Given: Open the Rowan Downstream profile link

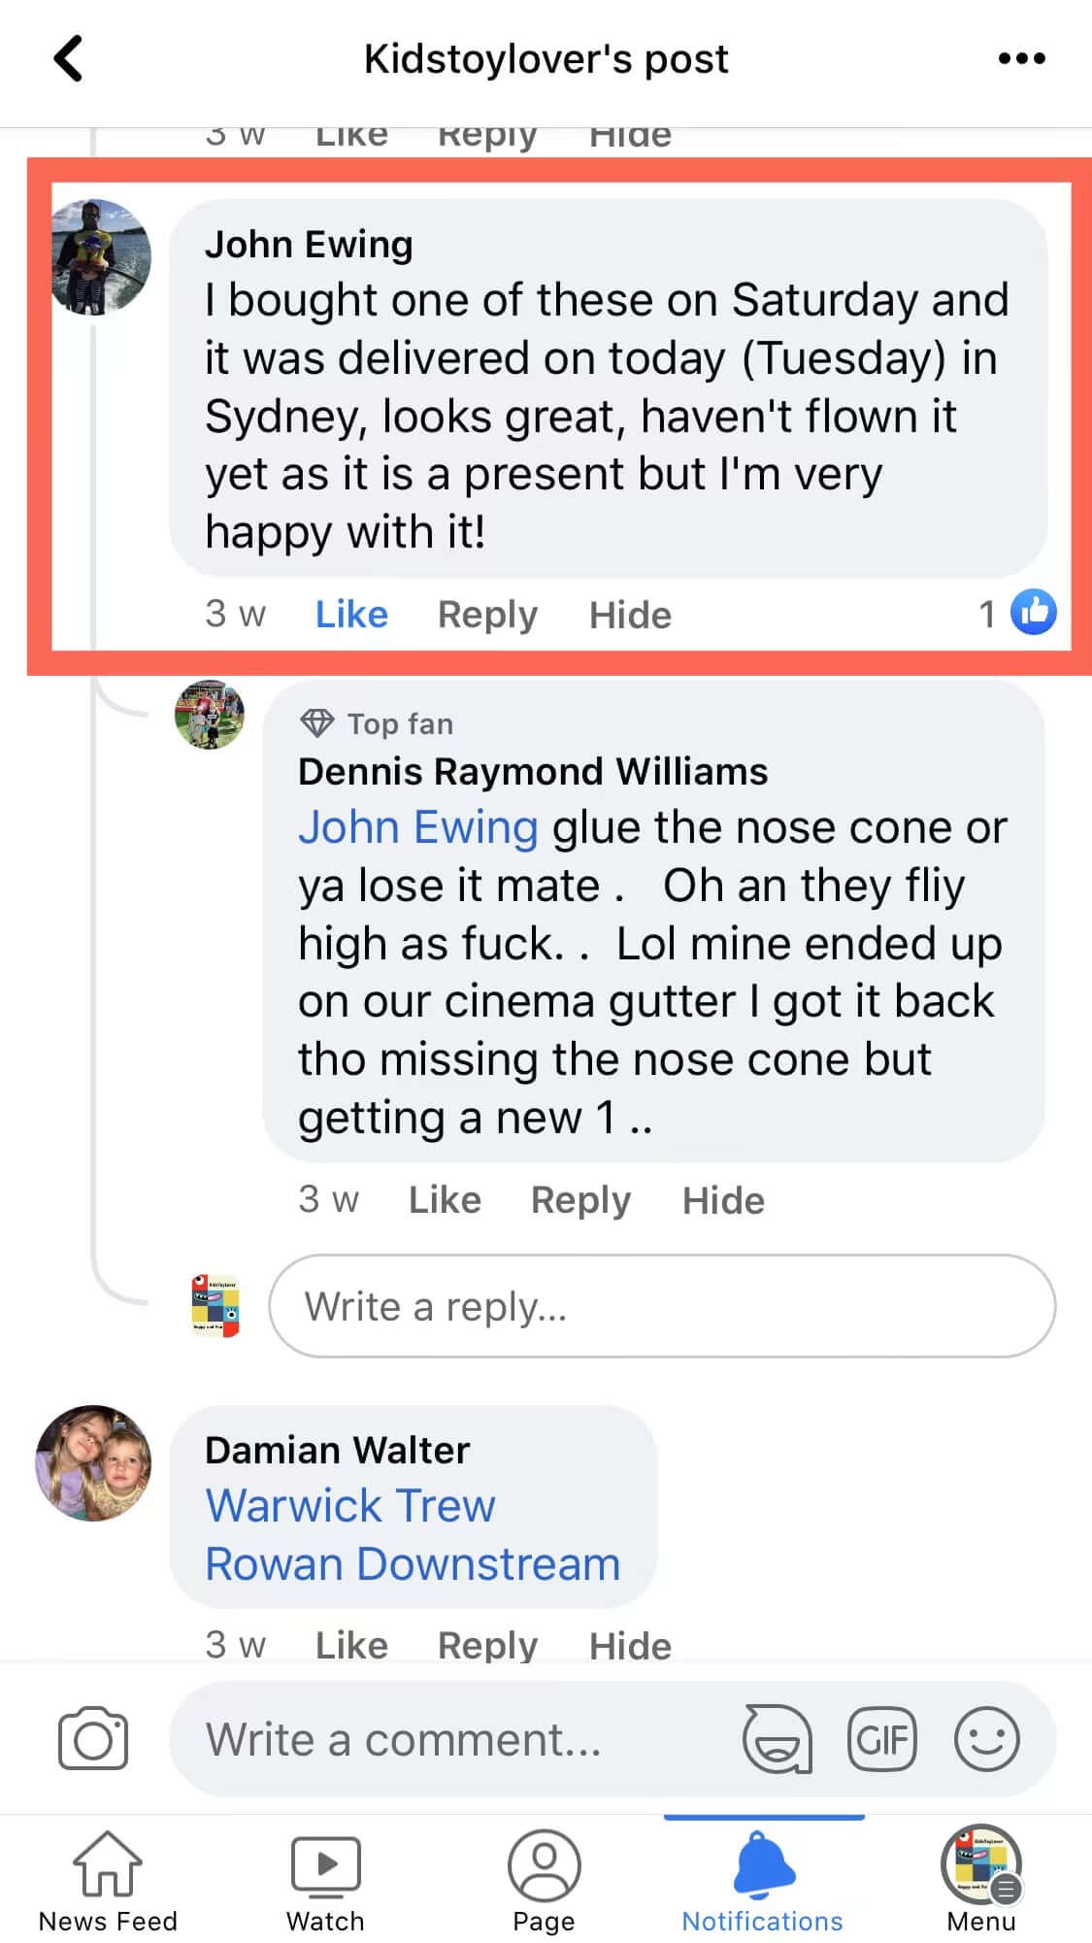Looking at the screenshot, I should coord(413,1564).
